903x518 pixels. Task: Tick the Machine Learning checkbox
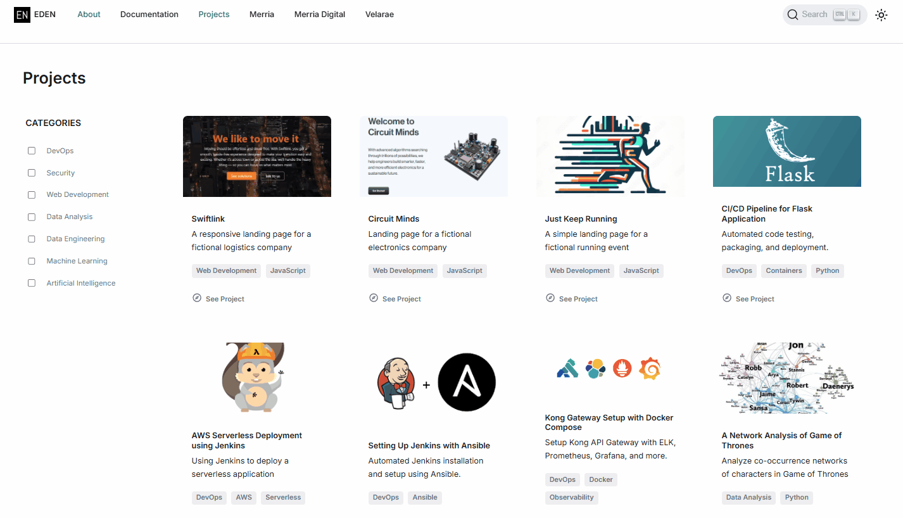(32, 261)
